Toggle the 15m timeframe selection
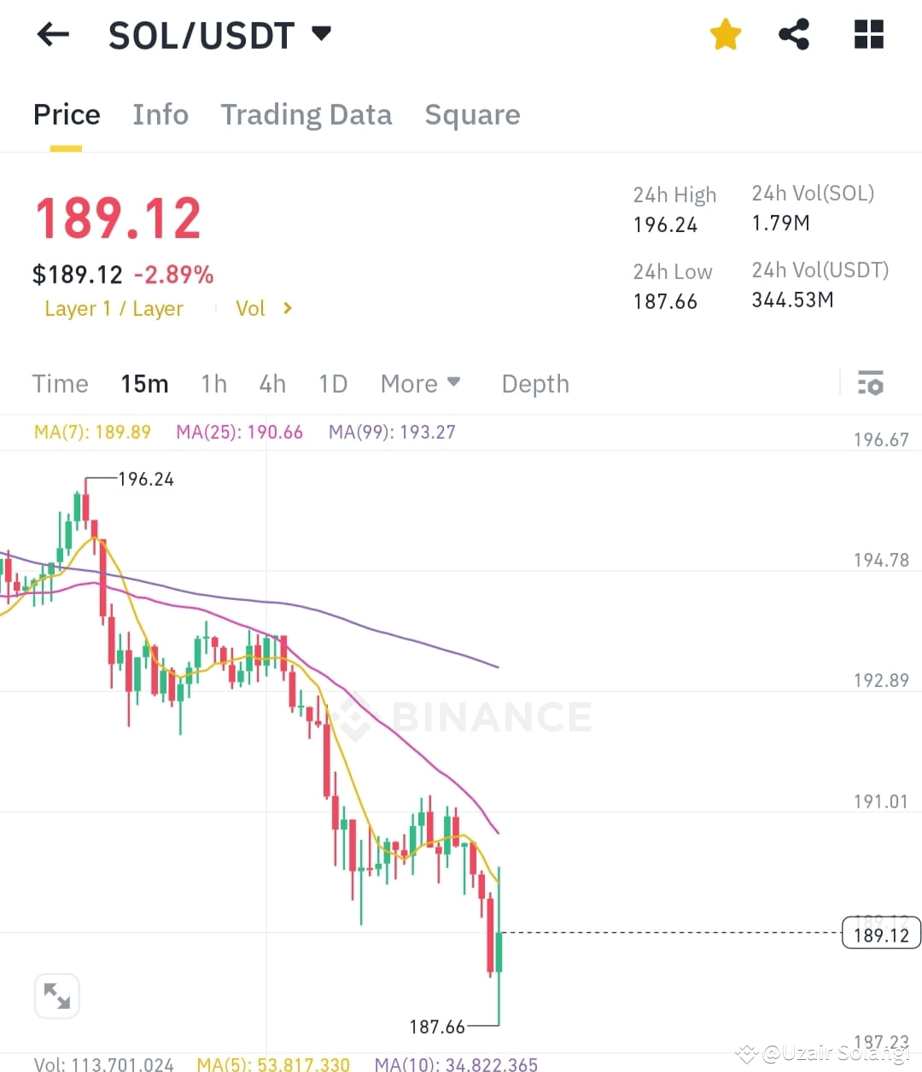The image size is (922, 1072). pos(144,383)
